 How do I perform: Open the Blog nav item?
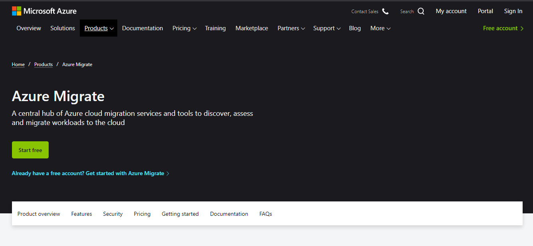355,28
